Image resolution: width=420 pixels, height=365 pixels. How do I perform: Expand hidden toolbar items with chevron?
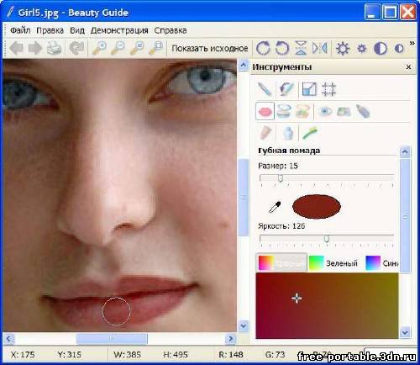pyautogui.click(x=412, y=43)
